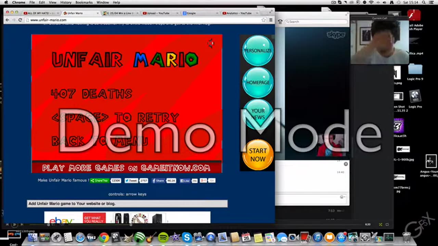
Task: Open Preview app in the dock
Action: 222,237
